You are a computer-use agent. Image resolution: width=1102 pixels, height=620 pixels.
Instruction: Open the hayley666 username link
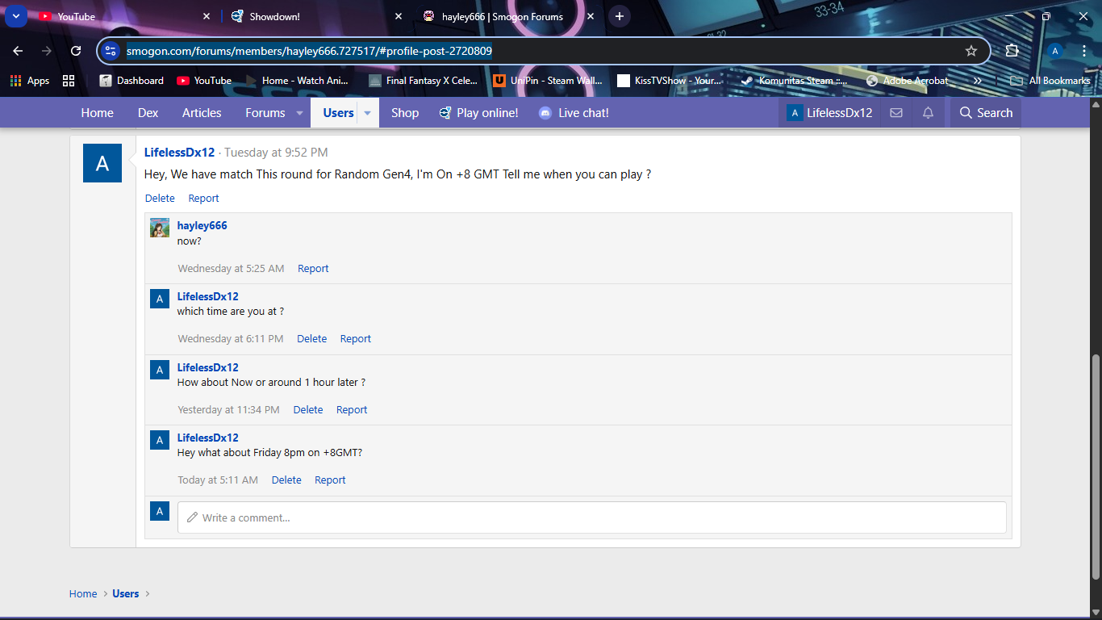point(202,226)
